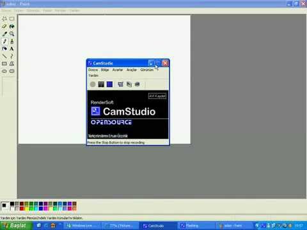
Task: Click the AVI Kaydet label box in CamStudio
Action: coord(157,96)
